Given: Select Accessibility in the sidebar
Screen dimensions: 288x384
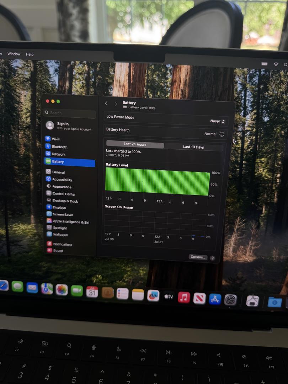Looking at the screenshot, I should tap(70, 180).
